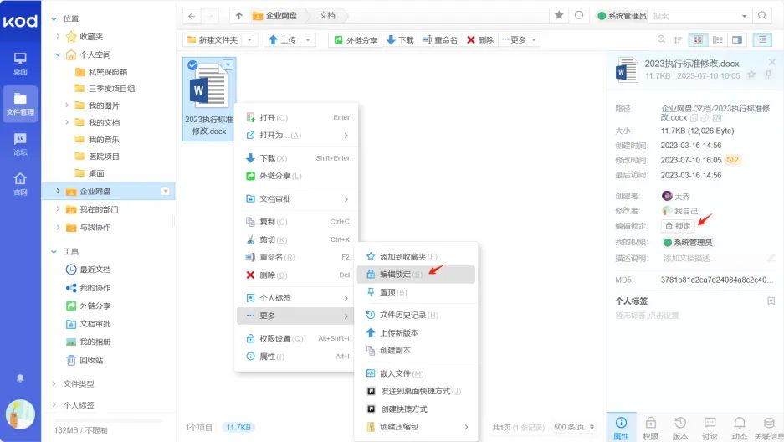Click the 外链分享 toolbar button
Screen dimensions: 784x442
(356, 39)
